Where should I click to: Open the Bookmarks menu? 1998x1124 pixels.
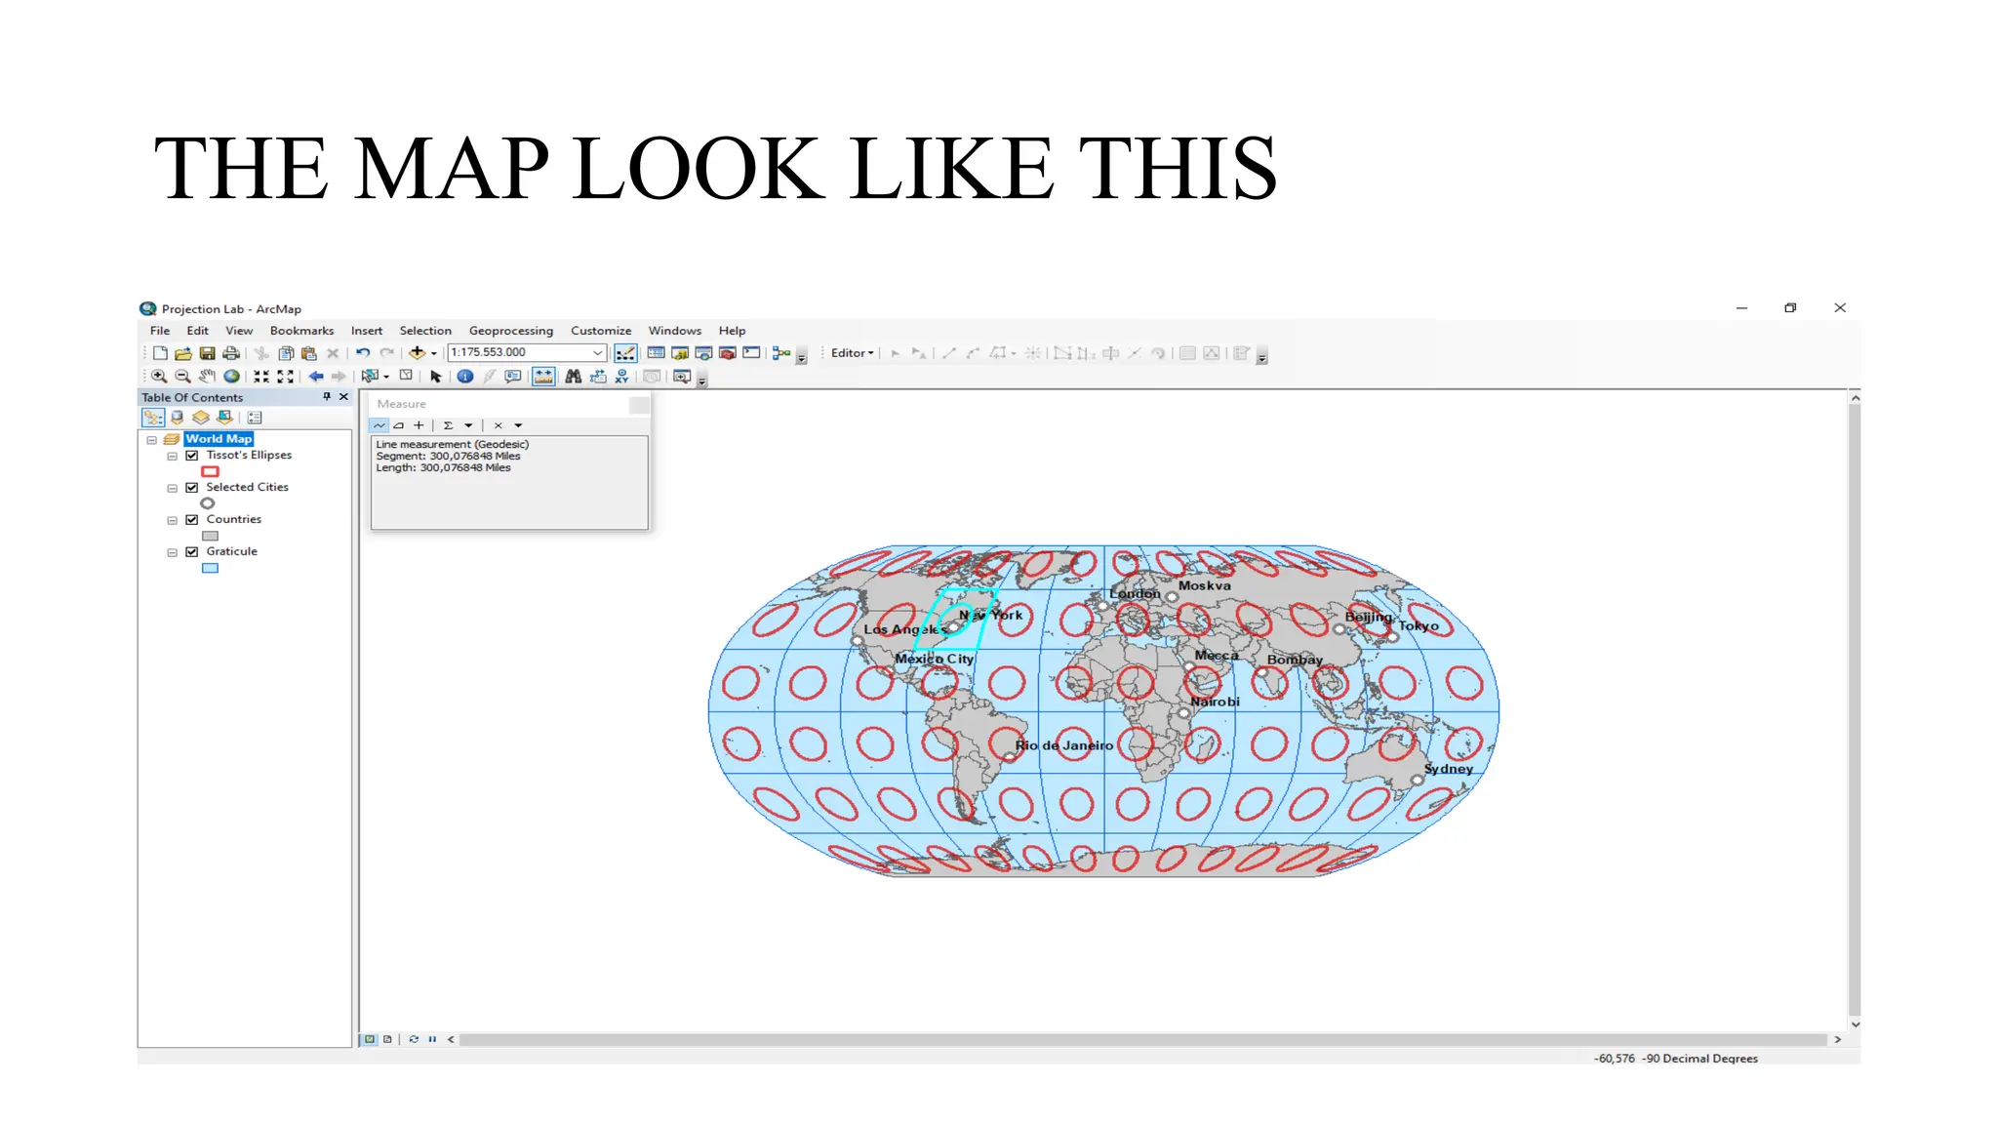[x=301, y=331]
